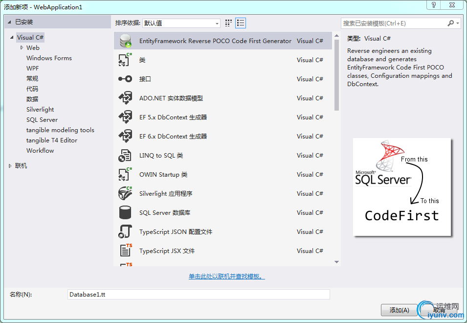
Task: Select 'EF 6.x DbContext 生成器' template row
Action: tap(223, 136)
